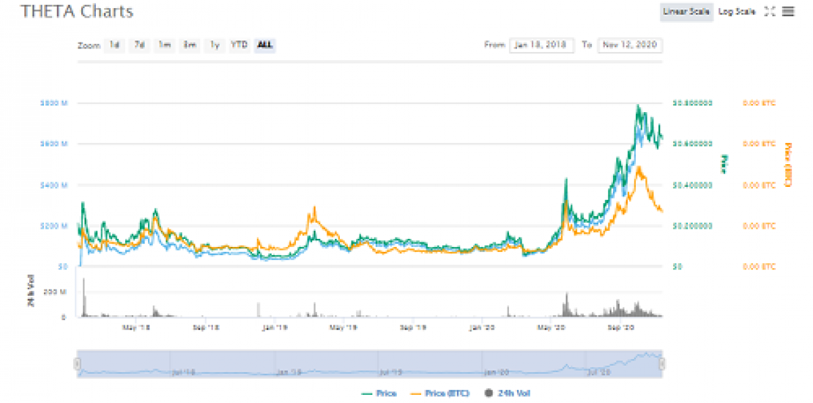Zoom chart to 1y
The height and width of the screenshot is (403, 813).
pos(215,45)
